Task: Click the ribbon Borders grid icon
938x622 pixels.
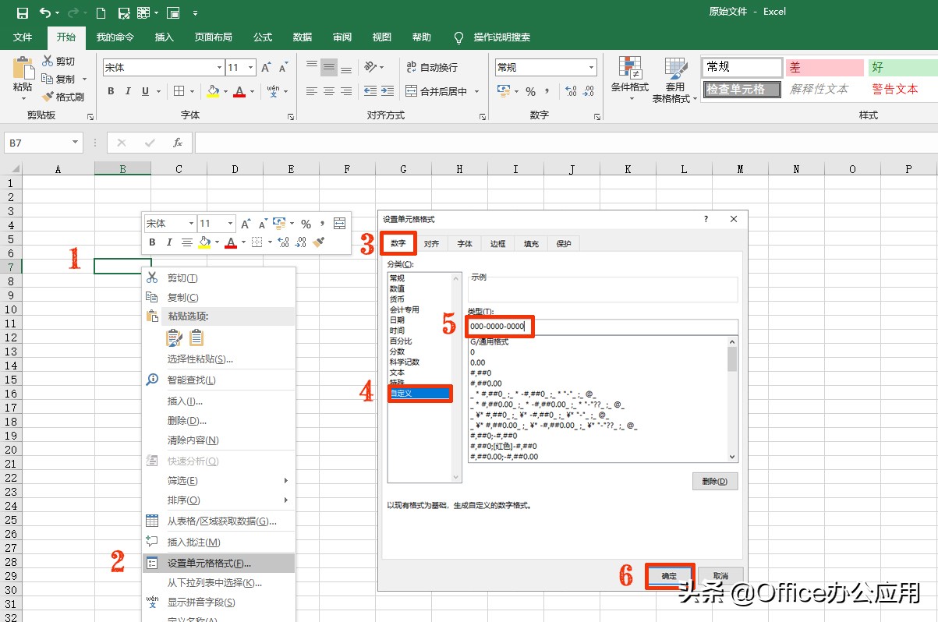Action: click(x=179, y=91)
